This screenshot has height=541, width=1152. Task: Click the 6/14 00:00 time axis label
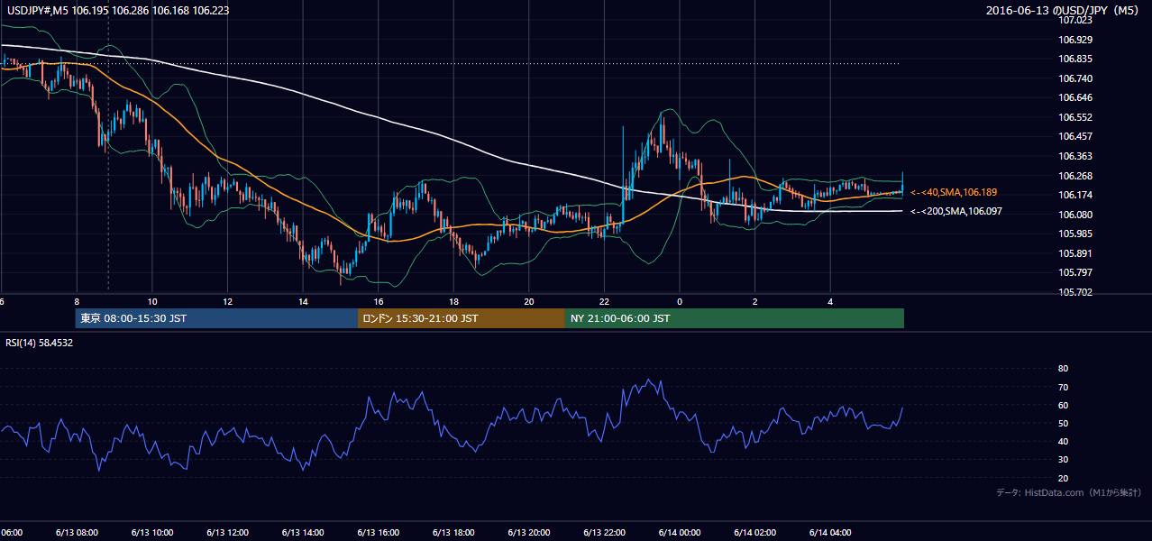point(680,532)
